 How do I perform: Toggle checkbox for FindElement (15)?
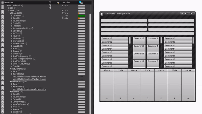(x=3, y=69)
